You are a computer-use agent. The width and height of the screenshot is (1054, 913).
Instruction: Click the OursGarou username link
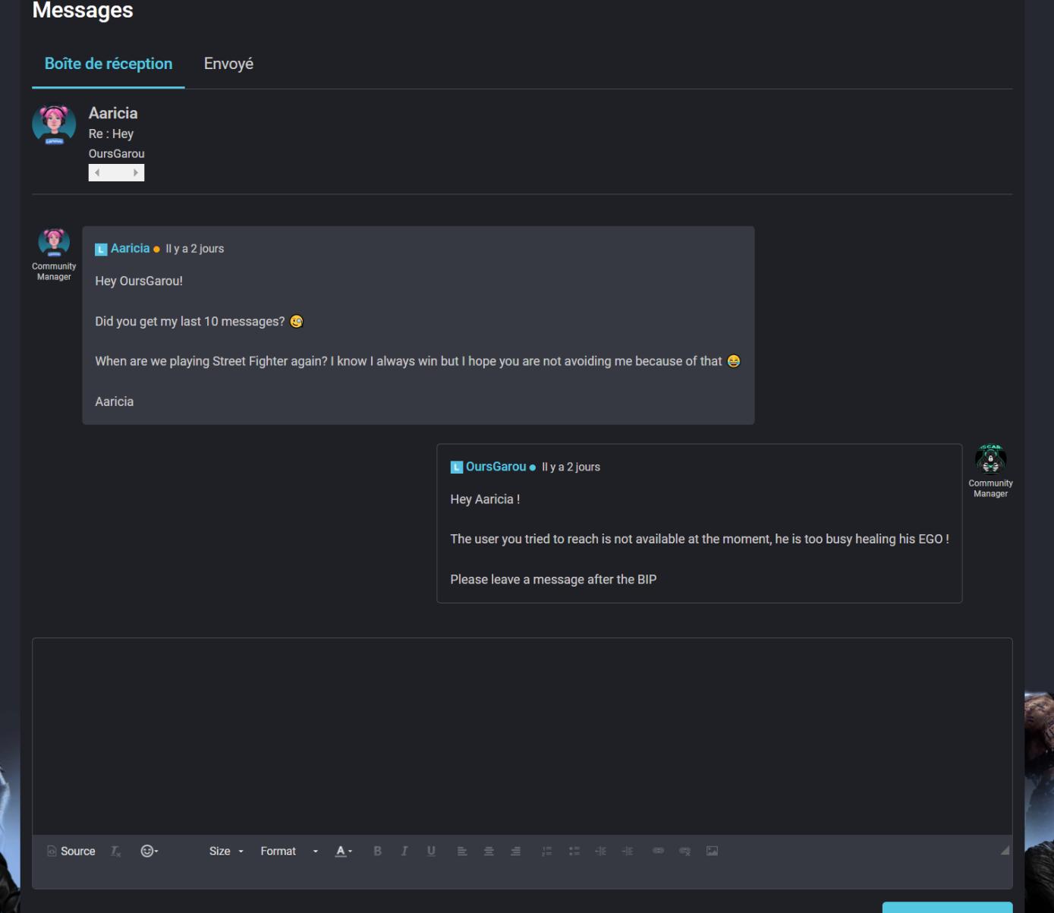(x=496, y=466)
